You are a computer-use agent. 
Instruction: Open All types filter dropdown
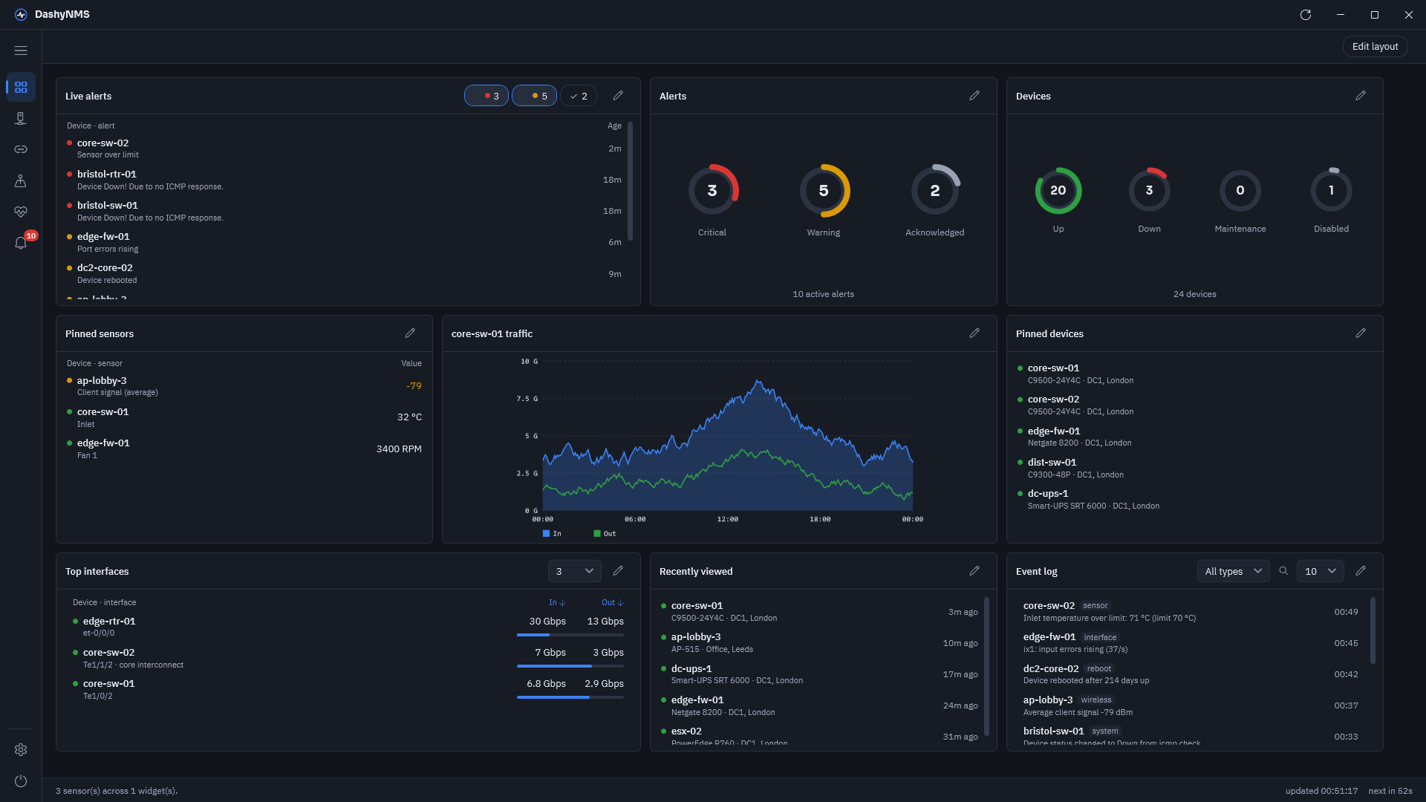click(1234, 571)
